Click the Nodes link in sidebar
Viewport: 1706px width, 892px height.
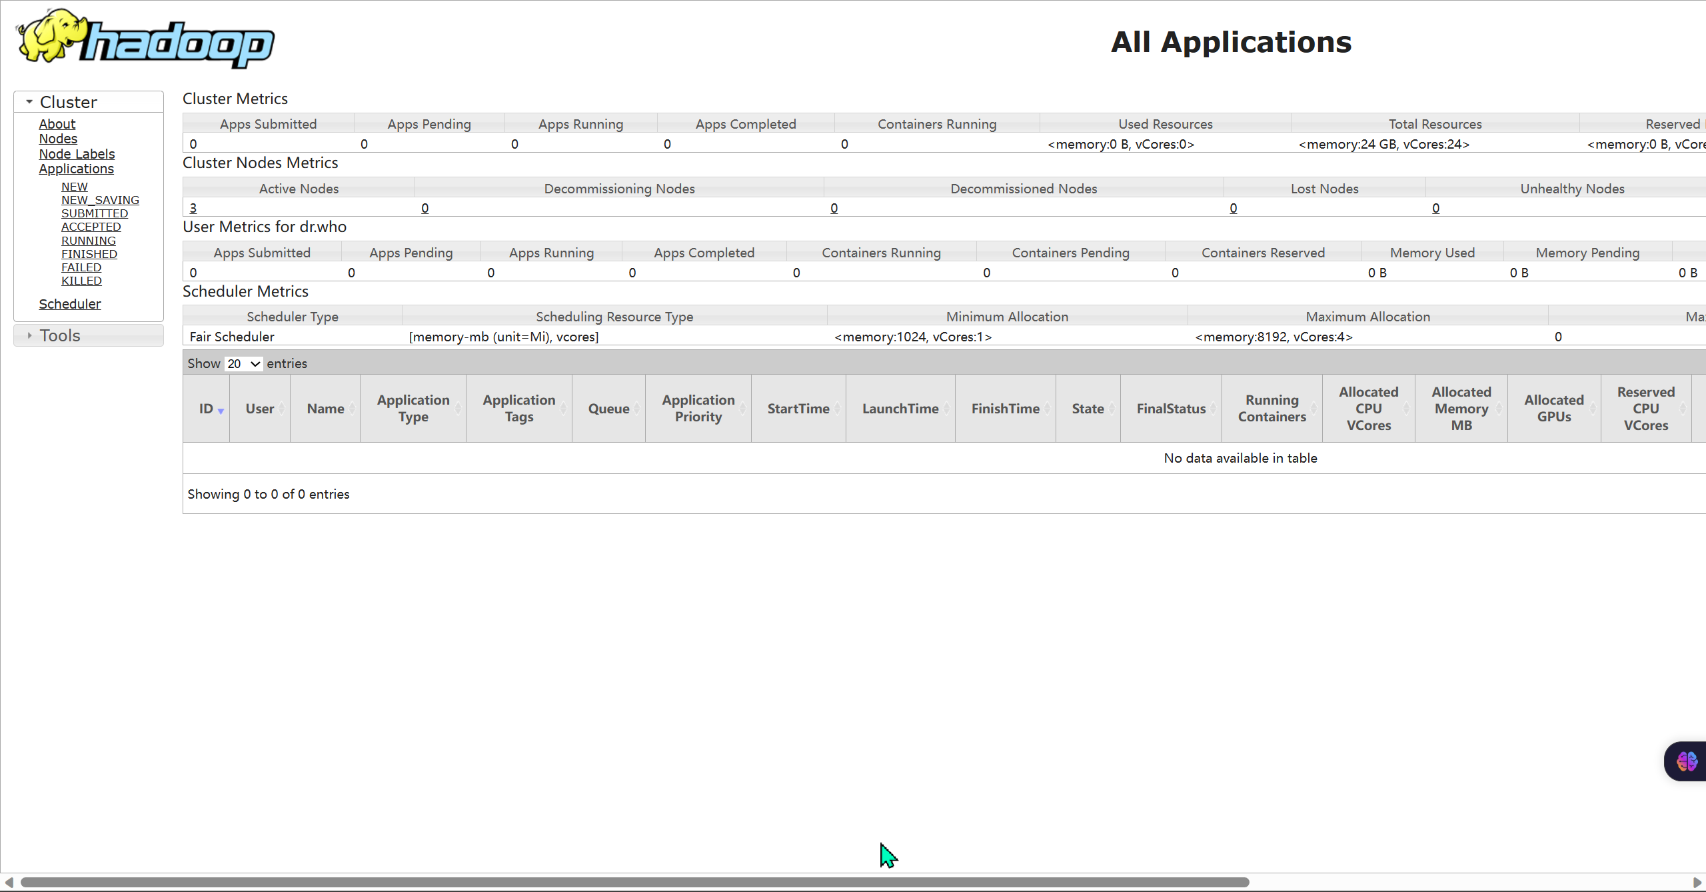[57, 139]
